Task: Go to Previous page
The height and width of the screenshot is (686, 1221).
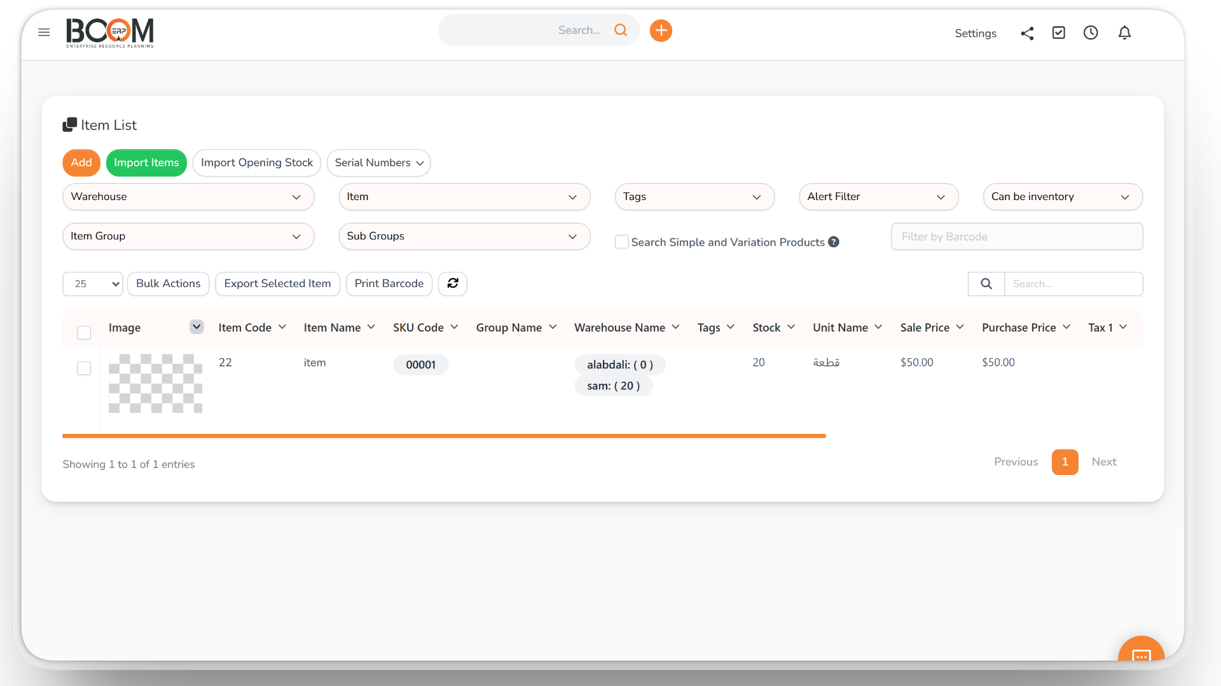Action: 1016,462
